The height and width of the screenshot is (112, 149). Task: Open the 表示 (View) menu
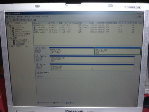[x=27, y=16]
